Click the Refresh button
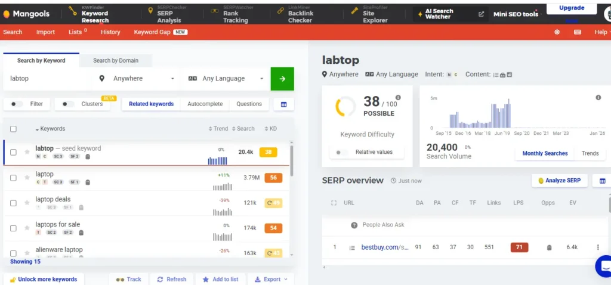Image resolution: width=611 pixels, height=285 pixels. pos(171,279)
